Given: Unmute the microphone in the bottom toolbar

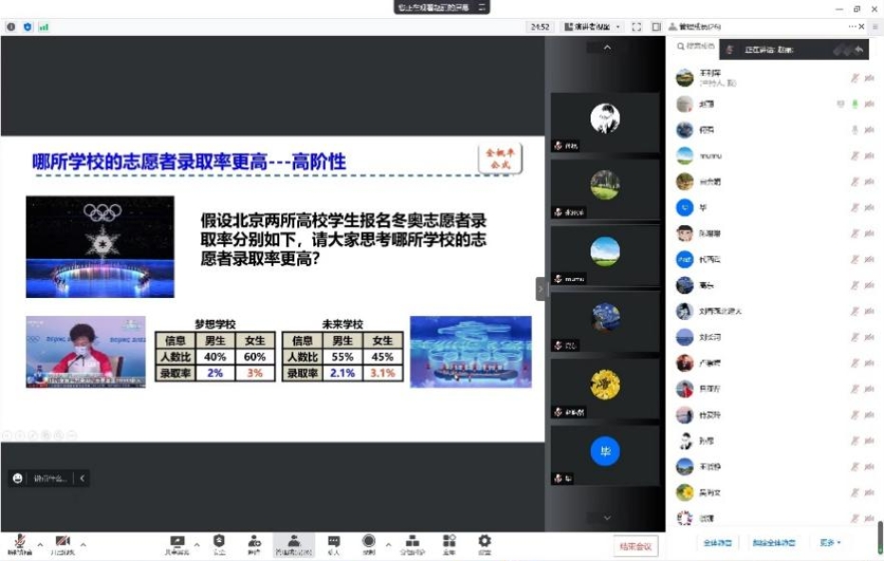Looking at the screenshot, I should pyautogui.click(x=19, y=543).
